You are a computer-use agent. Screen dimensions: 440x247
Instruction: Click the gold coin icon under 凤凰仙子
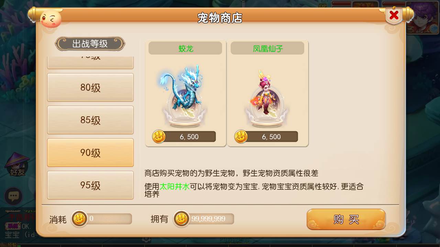(241, 137)
